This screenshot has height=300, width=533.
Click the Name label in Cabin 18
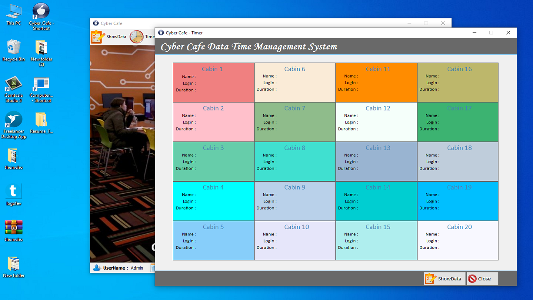point(433,155)
